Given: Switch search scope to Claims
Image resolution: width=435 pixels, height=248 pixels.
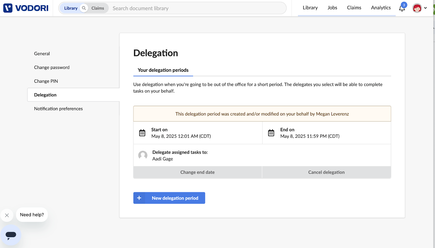Looking at the screenshot, I should click(x=98, y=8).
